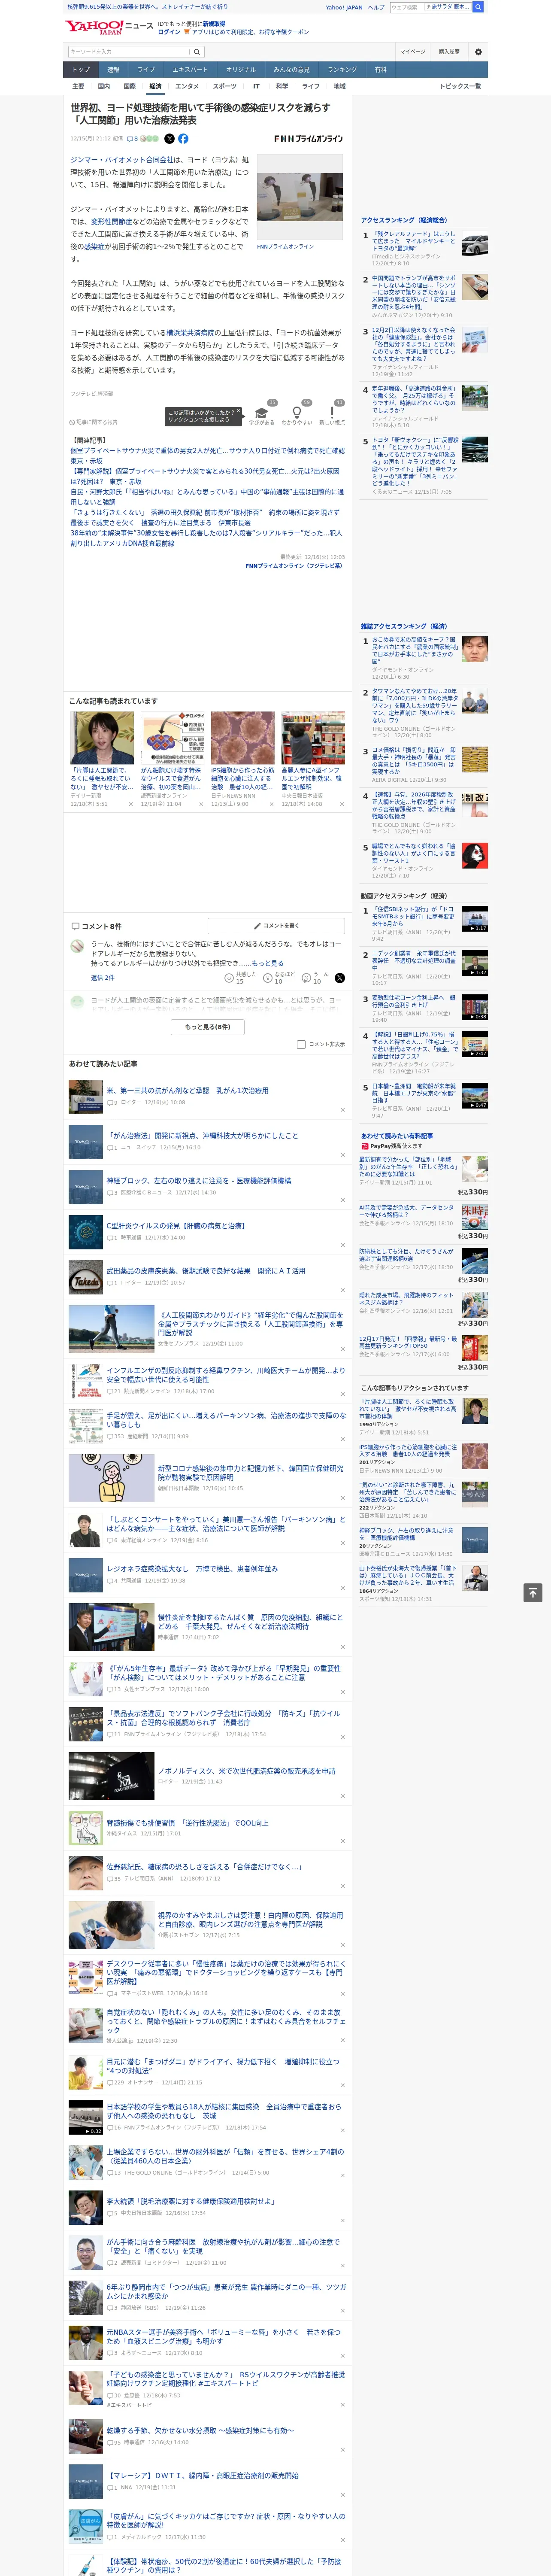
Task: Open article 武田薬品の皮膚疾患薬
Action: tap(205, 1270)
